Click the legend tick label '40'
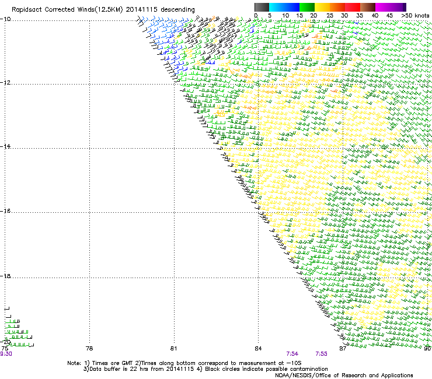 pos(375,15)
